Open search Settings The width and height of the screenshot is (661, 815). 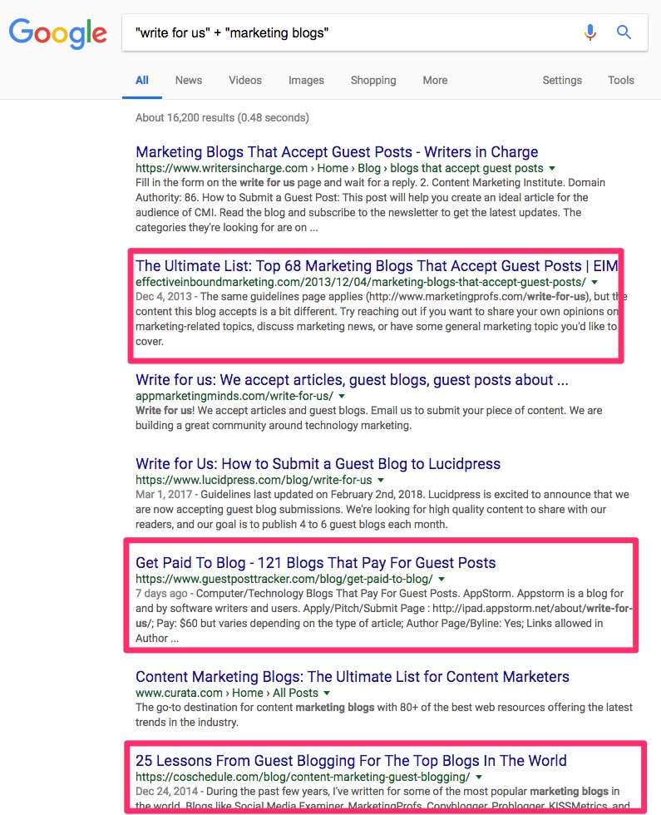click(x=562, y=80)
